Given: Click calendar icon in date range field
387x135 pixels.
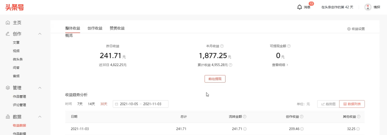Looking at the screenshot, I should [117, 104].
